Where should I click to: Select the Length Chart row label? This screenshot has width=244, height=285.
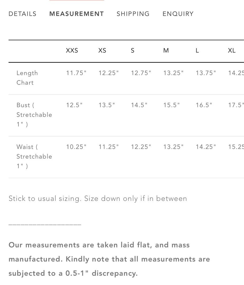tap(27, 78)
